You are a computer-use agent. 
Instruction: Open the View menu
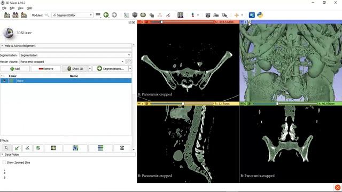click(x=20, y=8)
